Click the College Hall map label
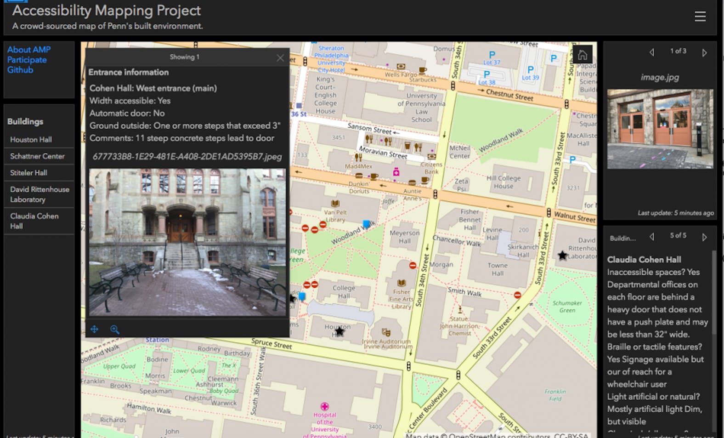Image resolution: width=724 pixels, height=438 pixels. click(344, 292)
